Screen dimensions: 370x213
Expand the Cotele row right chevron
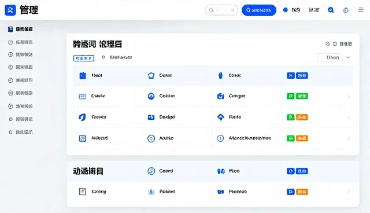349,96
